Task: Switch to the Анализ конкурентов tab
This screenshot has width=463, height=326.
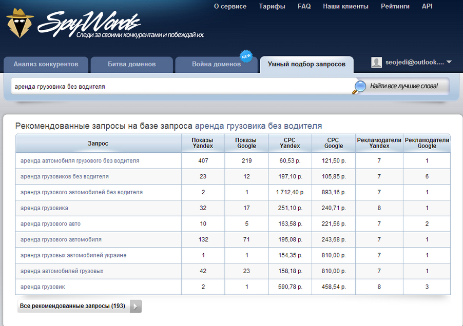Action: (46, 64)
